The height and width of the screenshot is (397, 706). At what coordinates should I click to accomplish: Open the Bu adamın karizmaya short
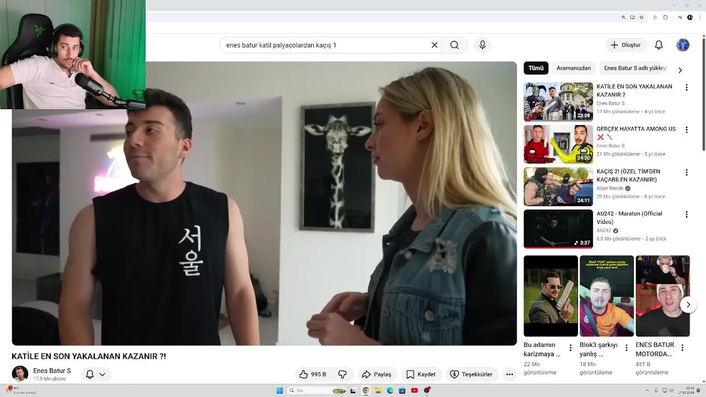[x=550, y=296]
